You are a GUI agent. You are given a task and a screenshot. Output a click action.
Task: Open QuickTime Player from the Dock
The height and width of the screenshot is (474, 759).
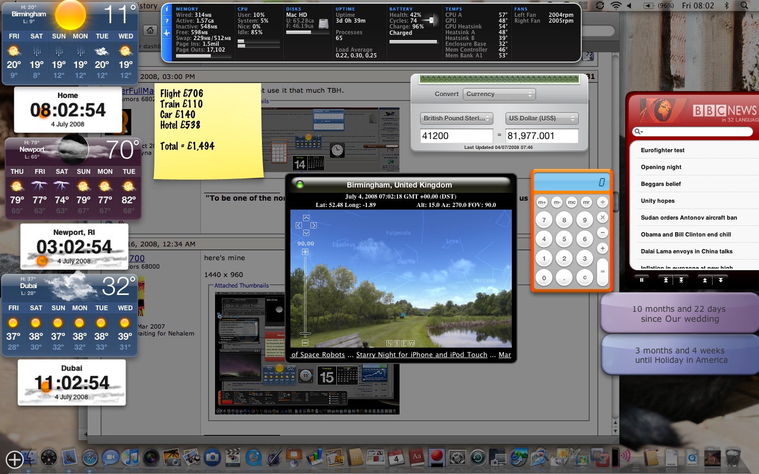pos(254,457)
